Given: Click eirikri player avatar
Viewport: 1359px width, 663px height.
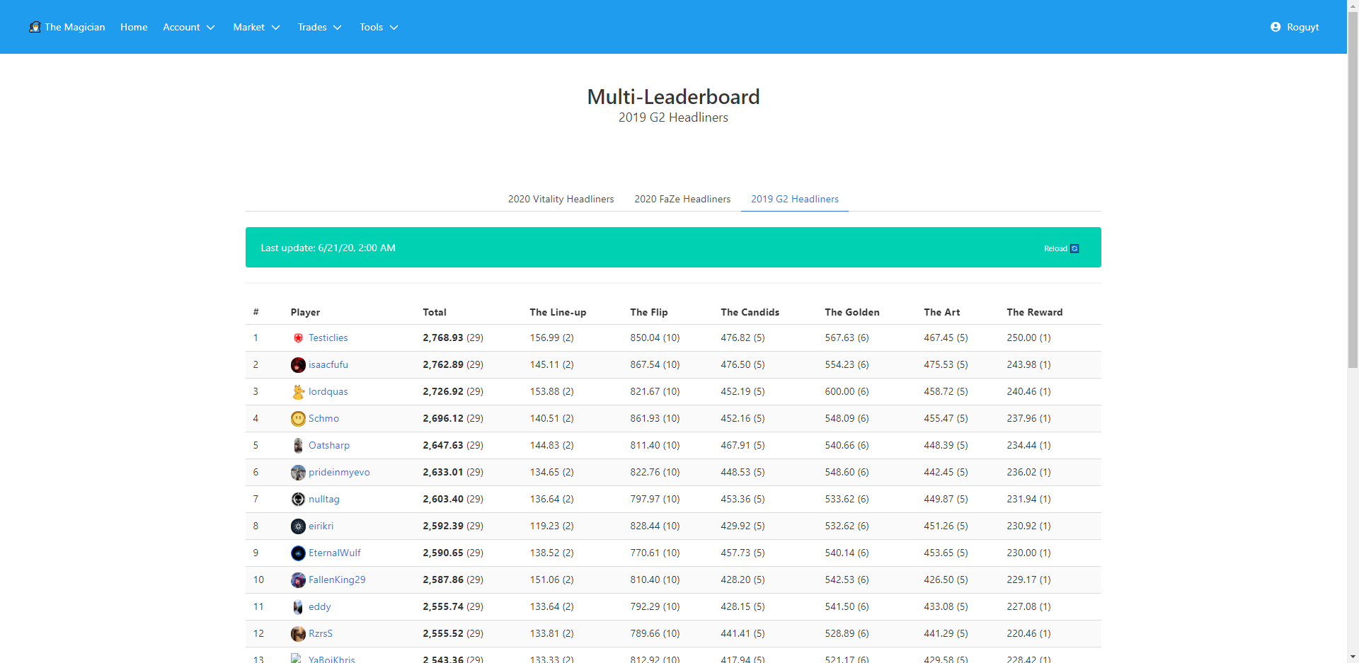Looking at the screenshot, I should 298,526.
